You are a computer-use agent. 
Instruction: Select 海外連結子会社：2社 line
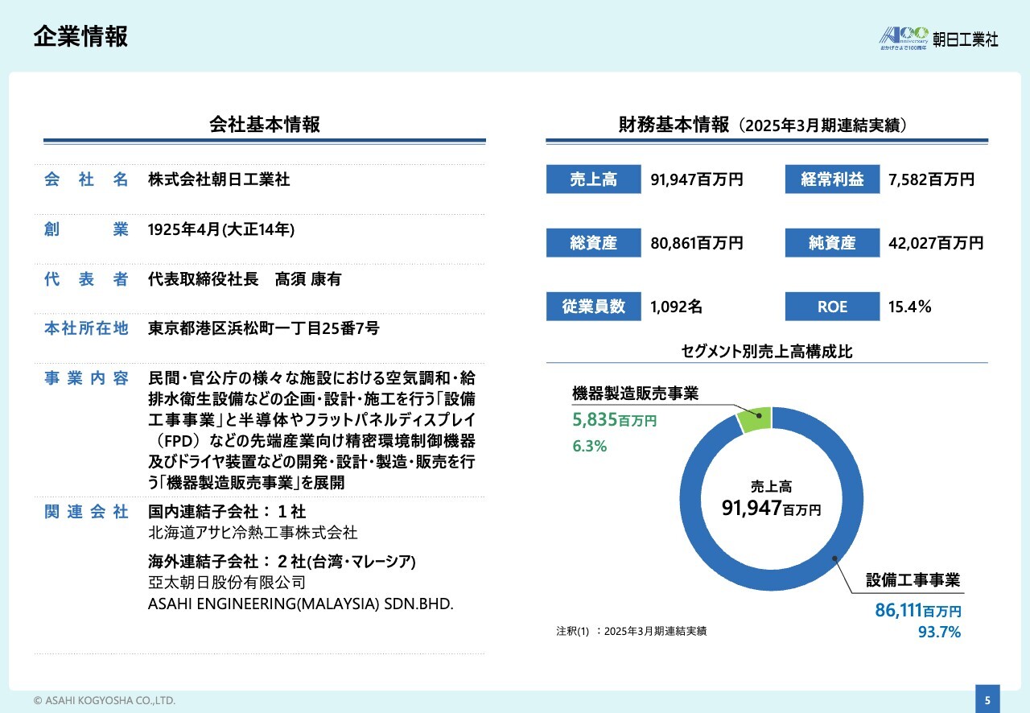(282, 561)
